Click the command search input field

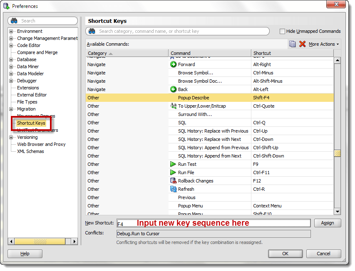(177, 31)
